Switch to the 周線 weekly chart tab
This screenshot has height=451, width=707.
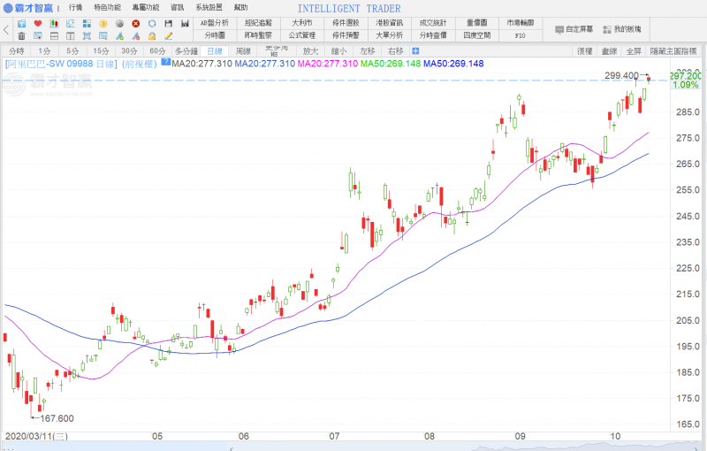tap(243, 51)
